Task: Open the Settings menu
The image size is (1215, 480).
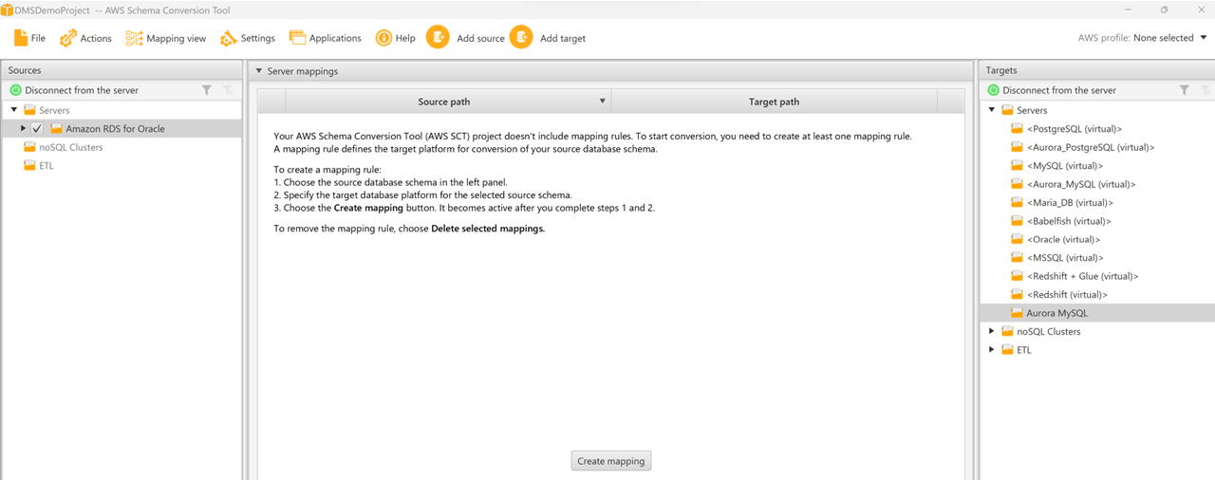Action: click(x=247, y=38)
